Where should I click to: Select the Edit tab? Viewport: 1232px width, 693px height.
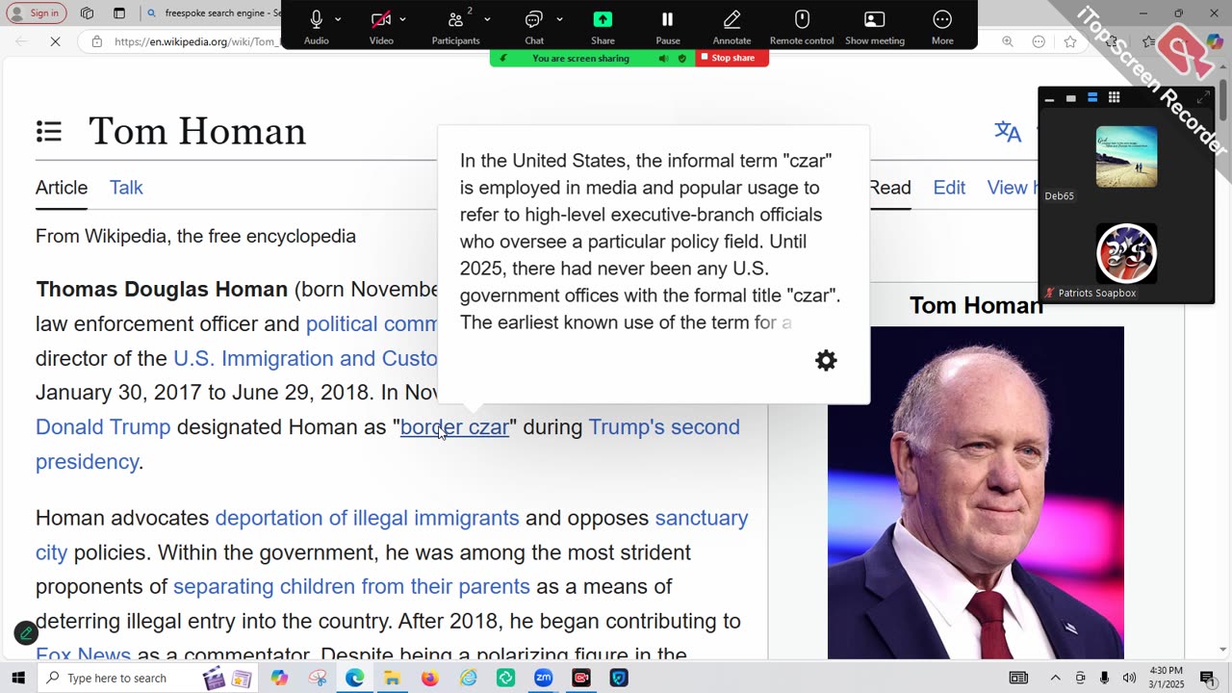point(949,188)
